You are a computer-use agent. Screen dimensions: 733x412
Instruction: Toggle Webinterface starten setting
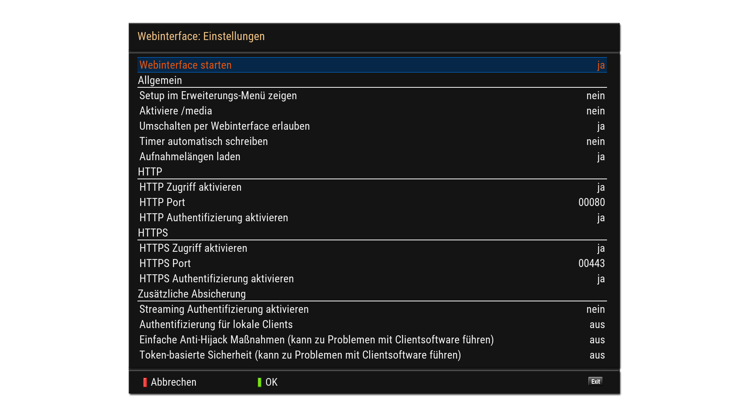coord(601,65)
